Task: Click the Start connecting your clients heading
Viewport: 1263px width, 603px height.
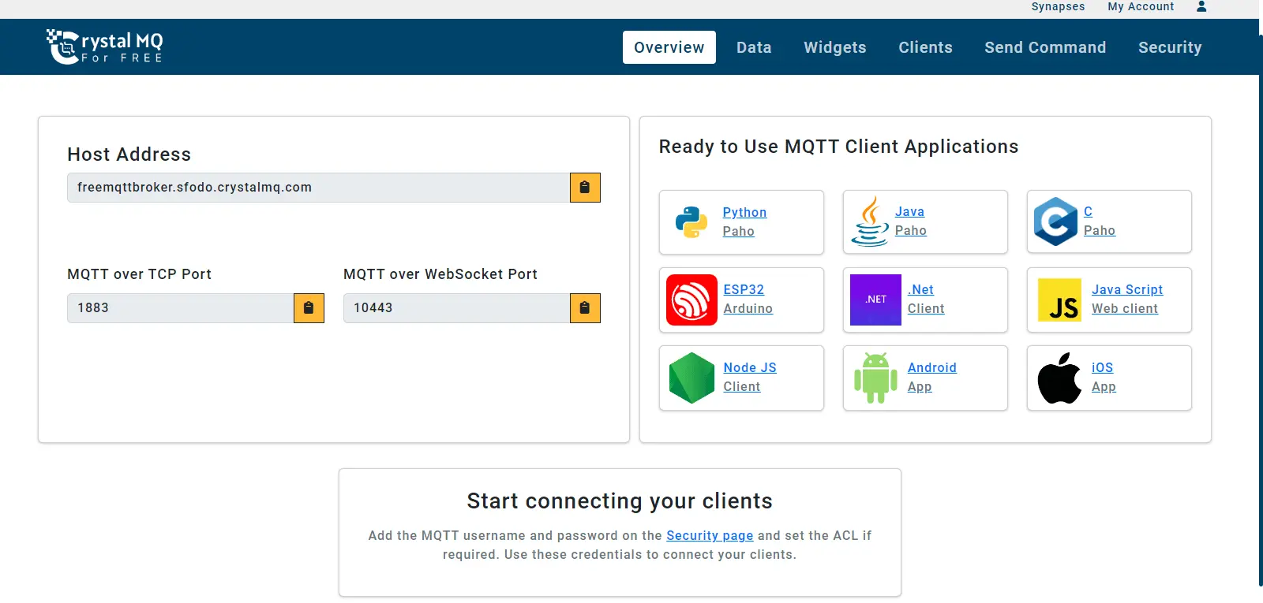Action: point(620,501)
